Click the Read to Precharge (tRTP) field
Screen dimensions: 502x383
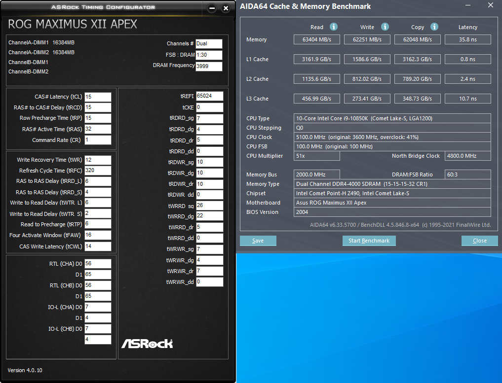tap(98, 224)
